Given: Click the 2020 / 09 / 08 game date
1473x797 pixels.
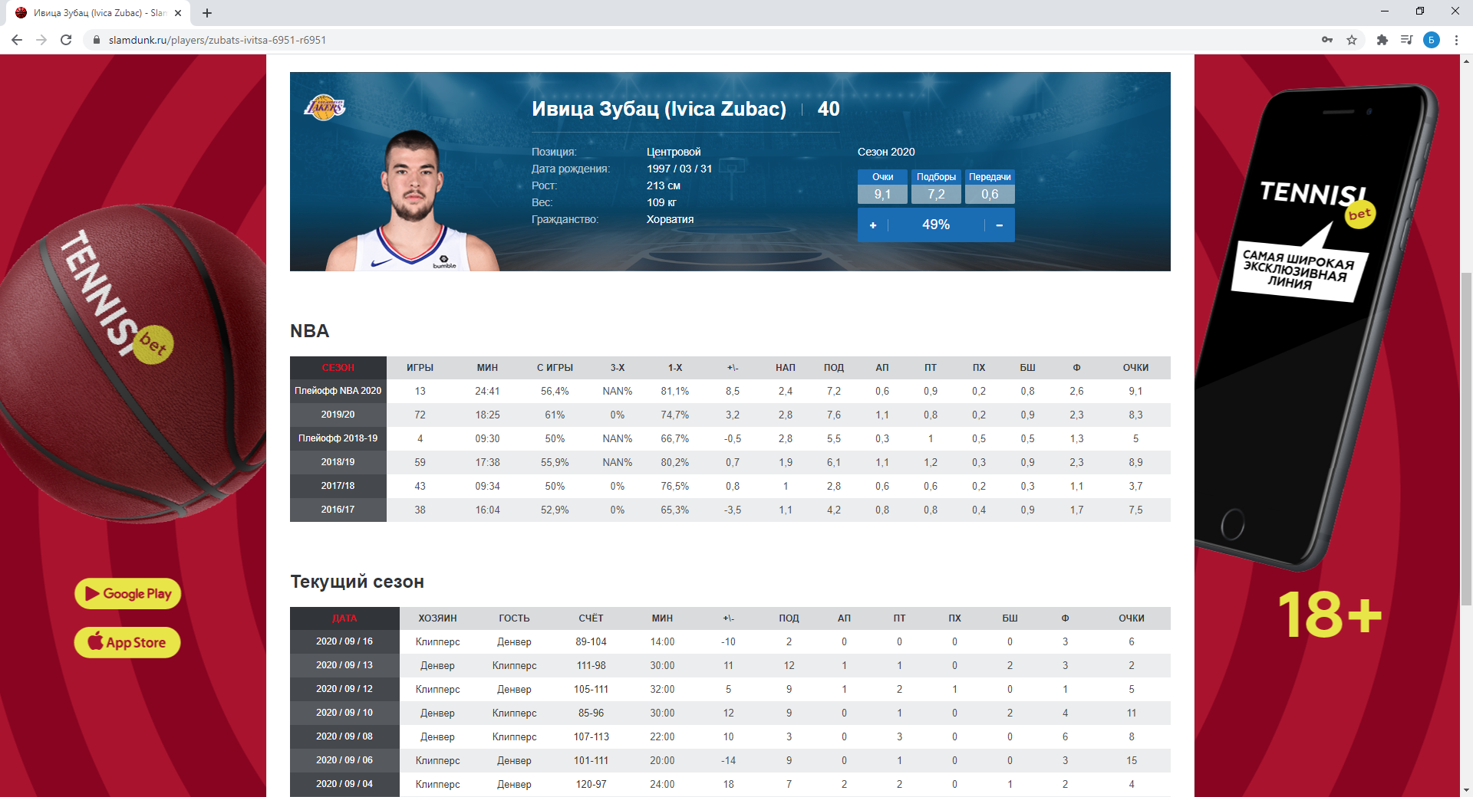Looking at the screenshot, I should (x=344, y=736).
